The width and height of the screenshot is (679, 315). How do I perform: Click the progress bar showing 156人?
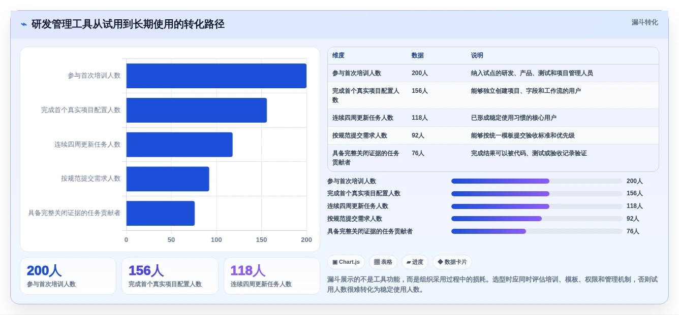coord(537,194)
